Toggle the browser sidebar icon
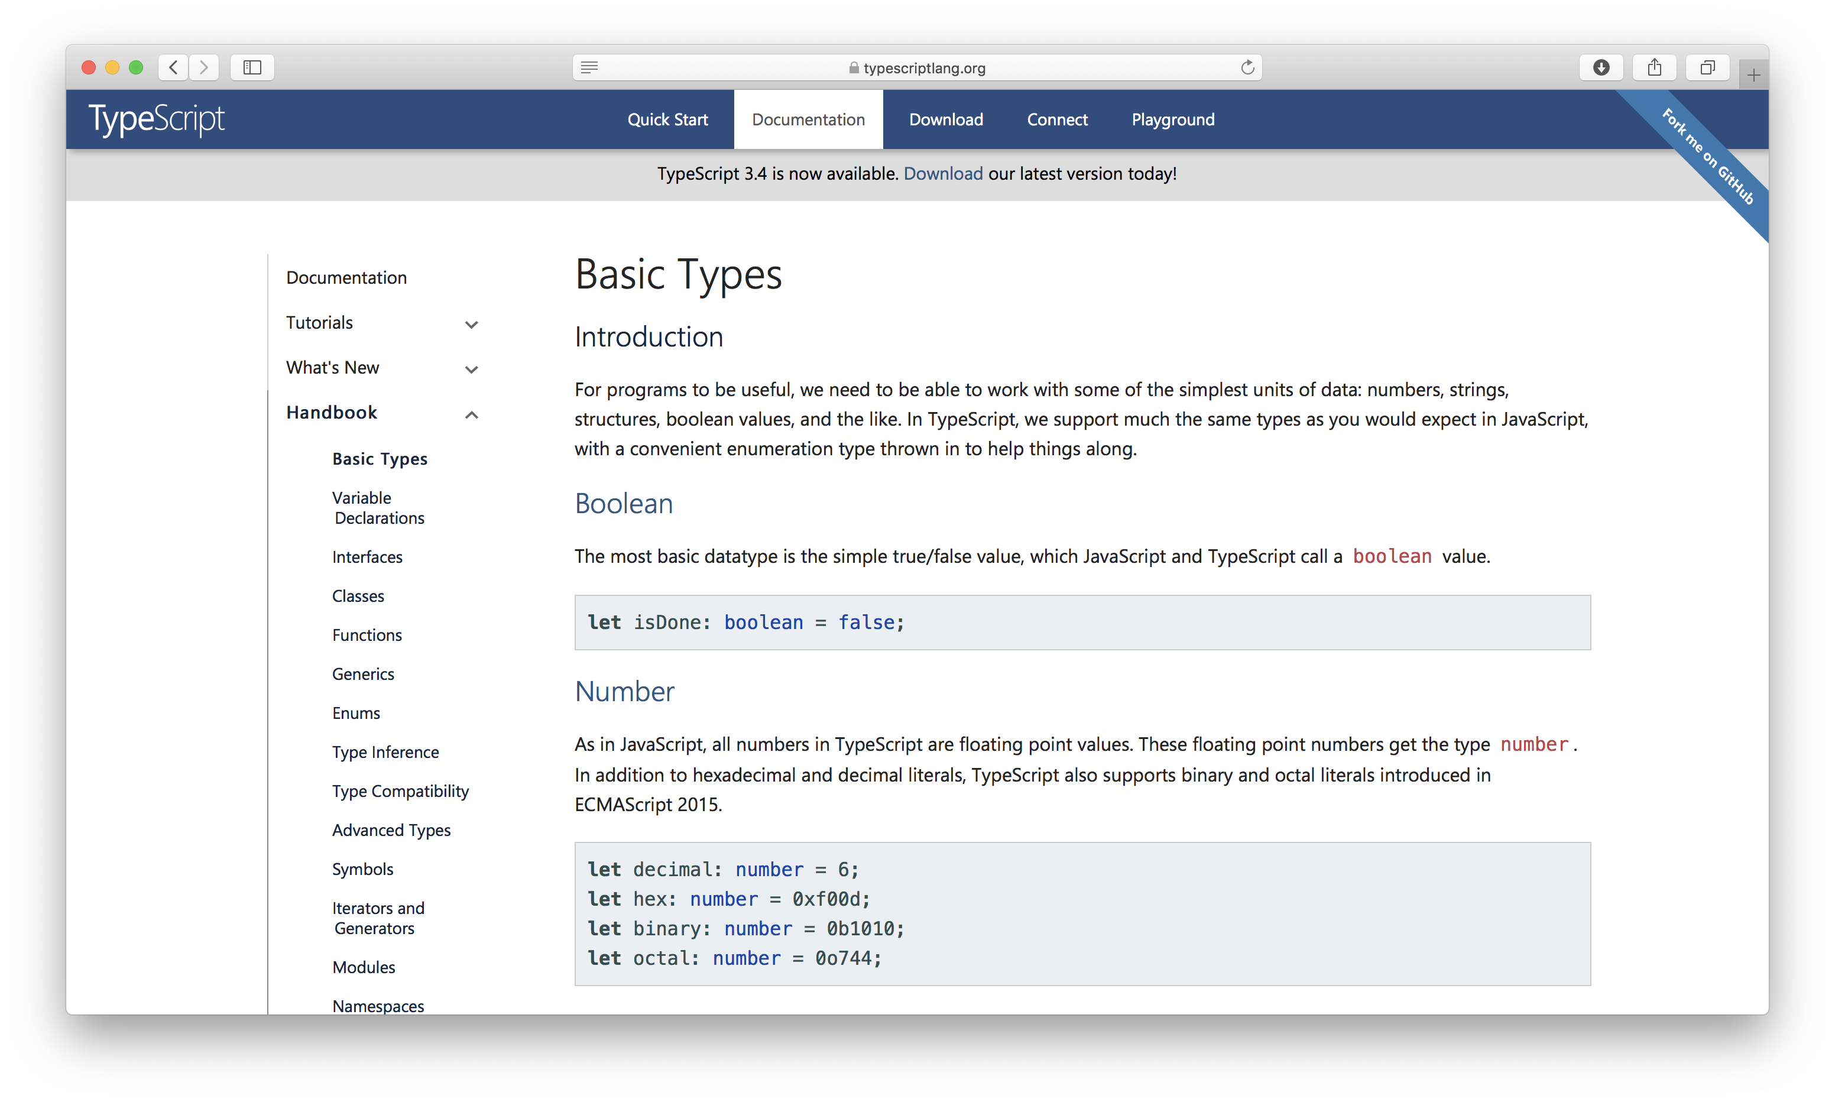The width and height of the screenshot is (1835, 1102). 252,67
